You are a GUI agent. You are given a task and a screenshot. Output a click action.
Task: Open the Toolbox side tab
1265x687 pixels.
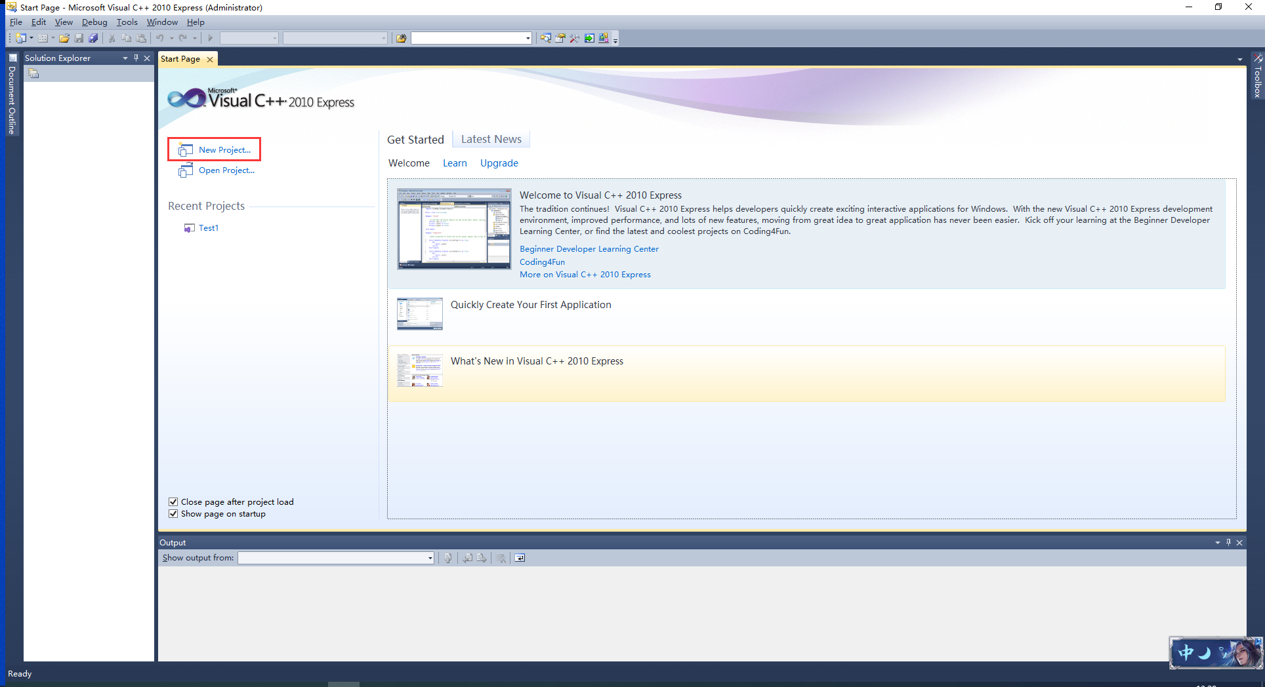[1257, 77]
